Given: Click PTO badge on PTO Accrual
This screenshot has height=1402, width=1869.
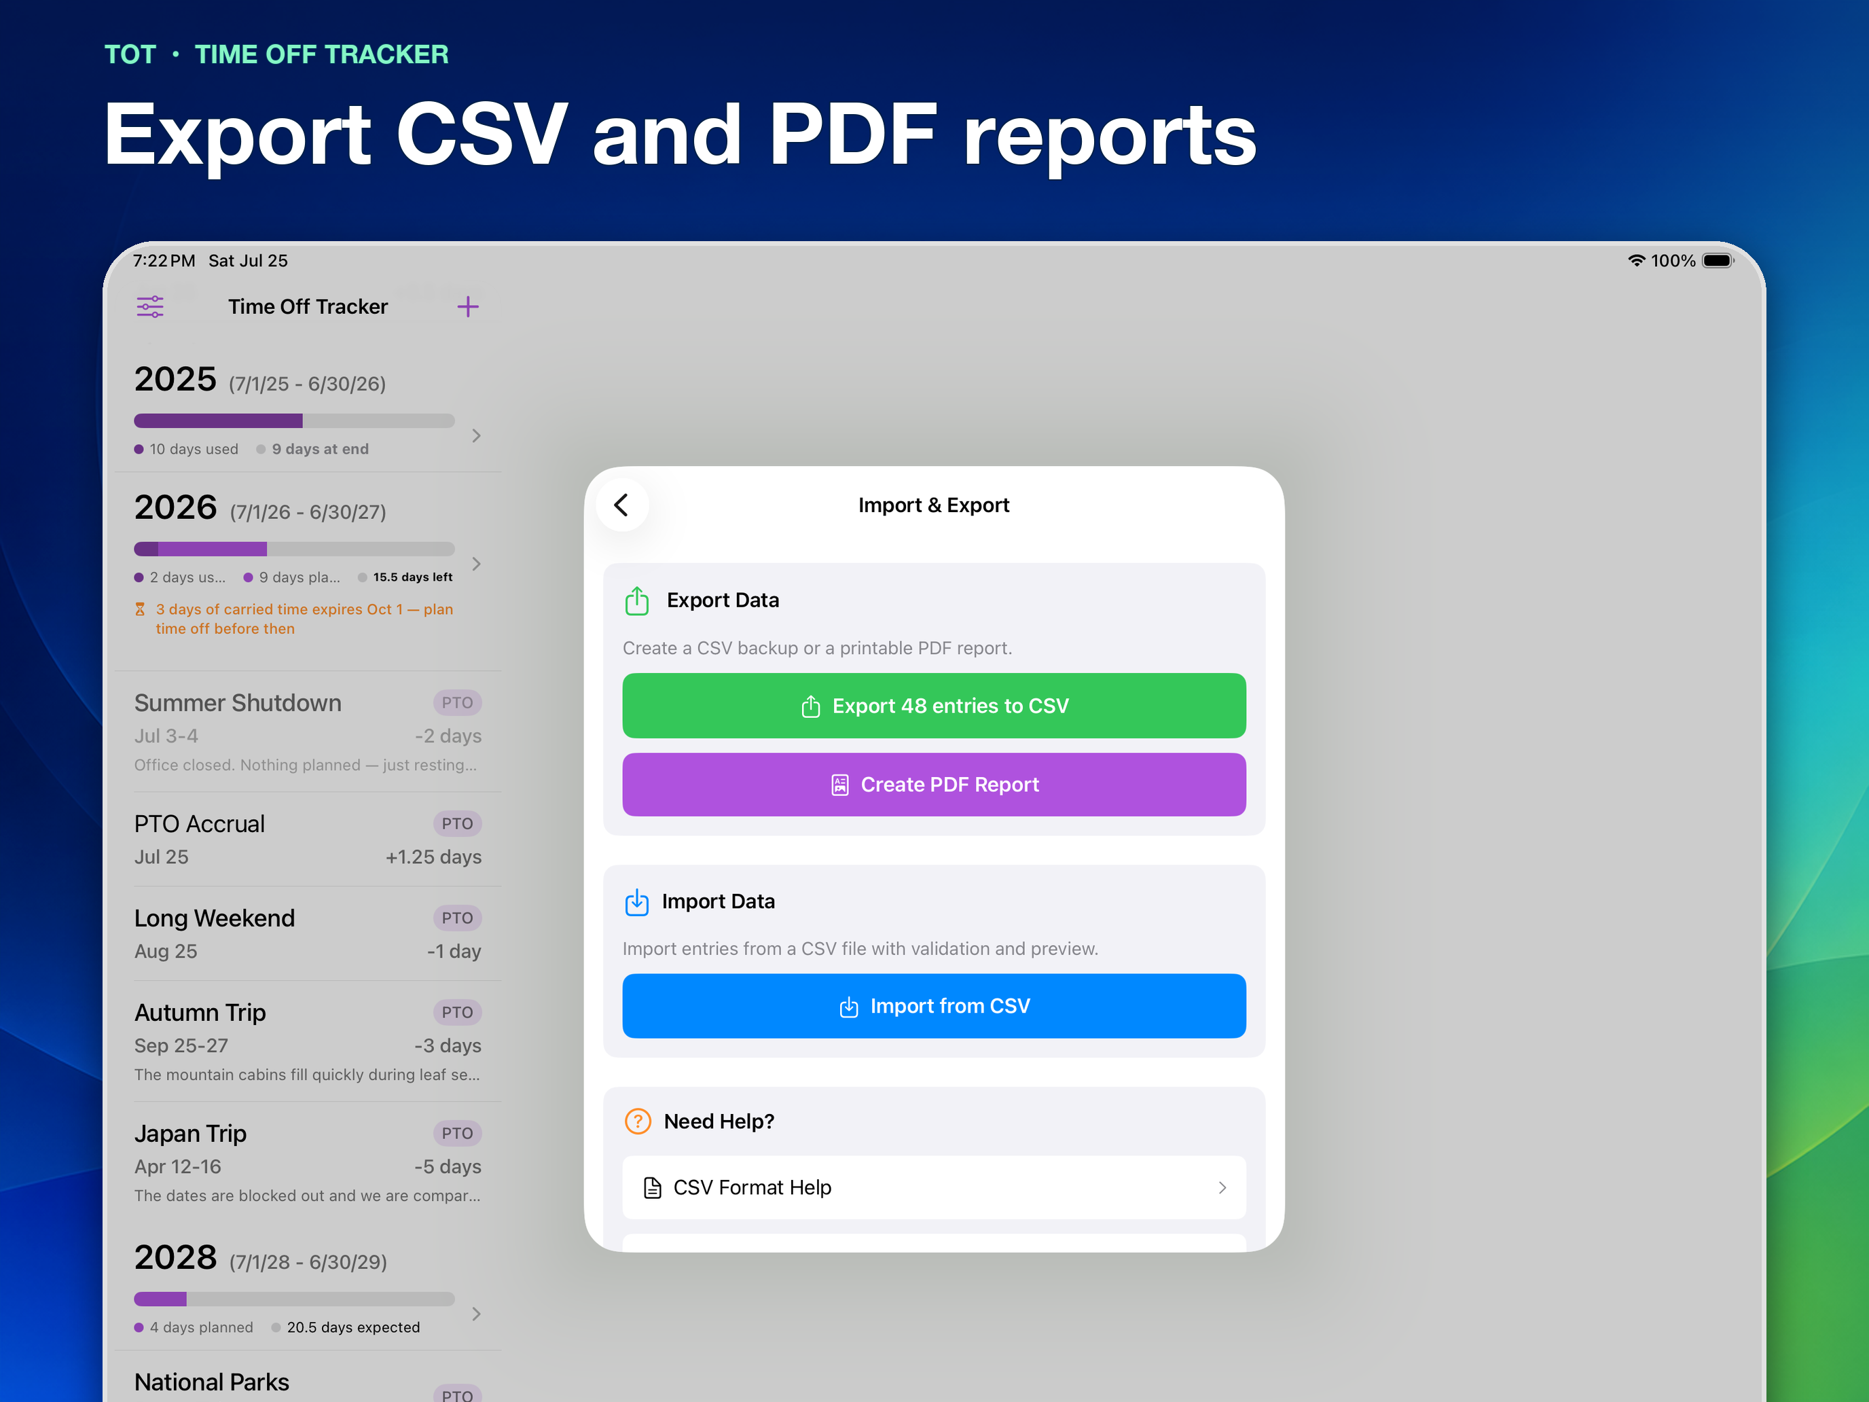Looking at the screenshot, I should [x=457, y=823].
